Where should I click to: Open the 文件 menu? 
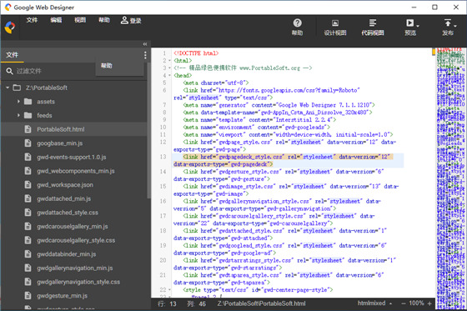click(x=32, y=20)
